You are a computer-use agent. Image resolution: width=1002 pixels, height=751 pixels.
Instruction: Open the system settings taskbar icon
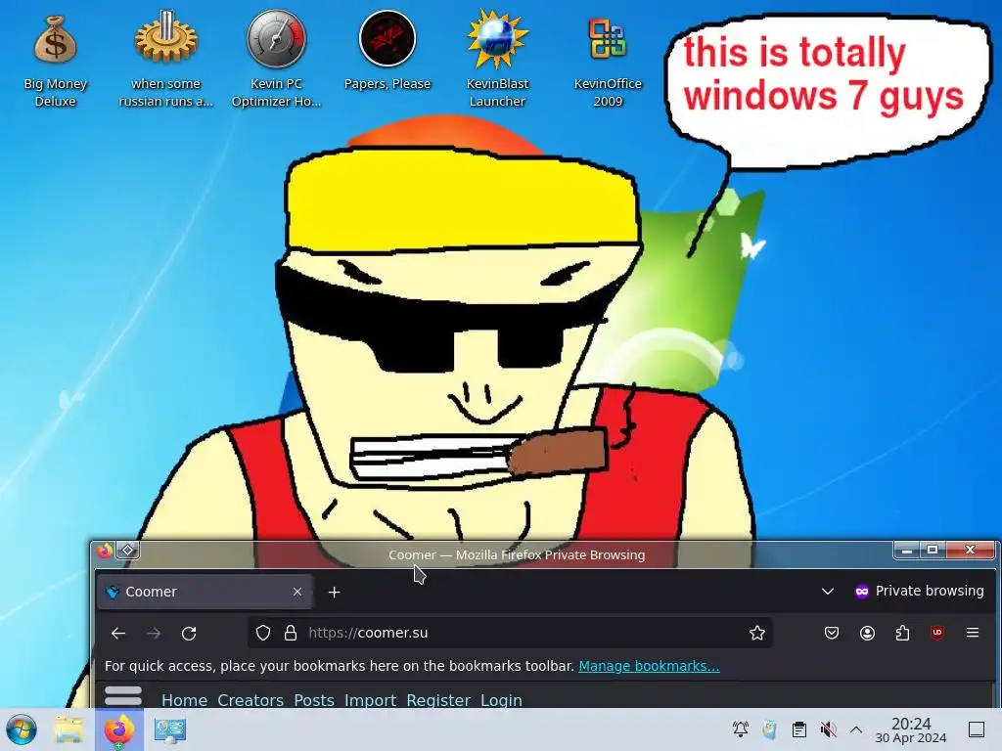point(170,729)
